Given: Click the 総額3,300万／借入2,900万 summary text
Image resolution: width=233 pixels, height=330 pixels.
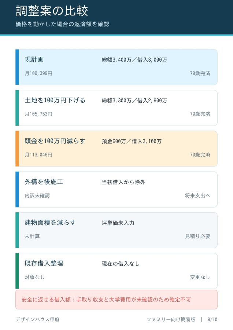Looking at the screenshot, I should click(x=134, y=100).
